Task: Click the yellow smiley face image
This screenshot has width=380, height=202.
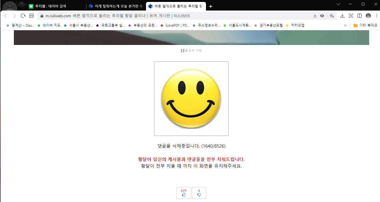Action: [191, 99]
